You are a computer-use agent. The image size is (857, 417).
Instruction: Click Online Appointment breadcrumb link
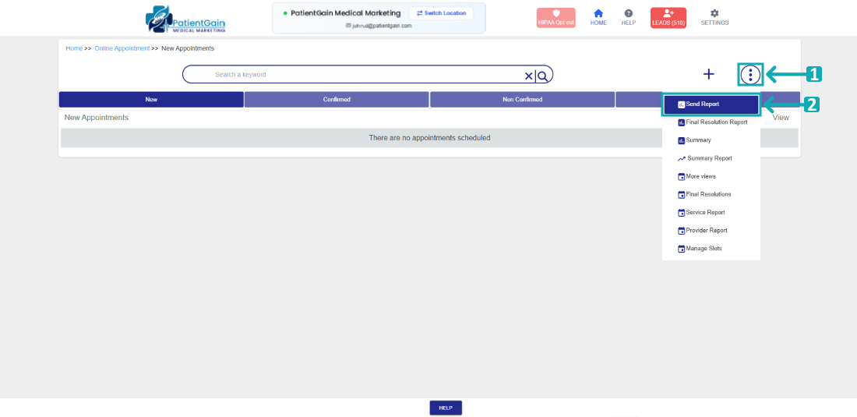[122, 48]
